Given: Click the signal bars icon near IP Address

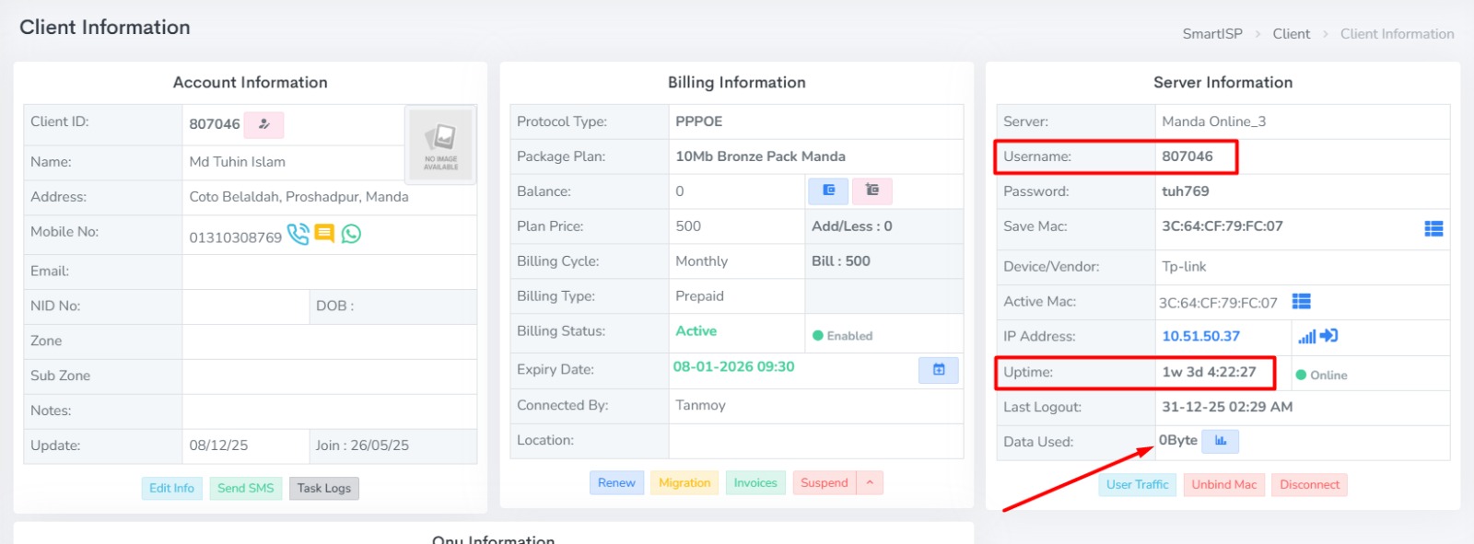Looking at the screenshot, I should (x=1306, y=337).
